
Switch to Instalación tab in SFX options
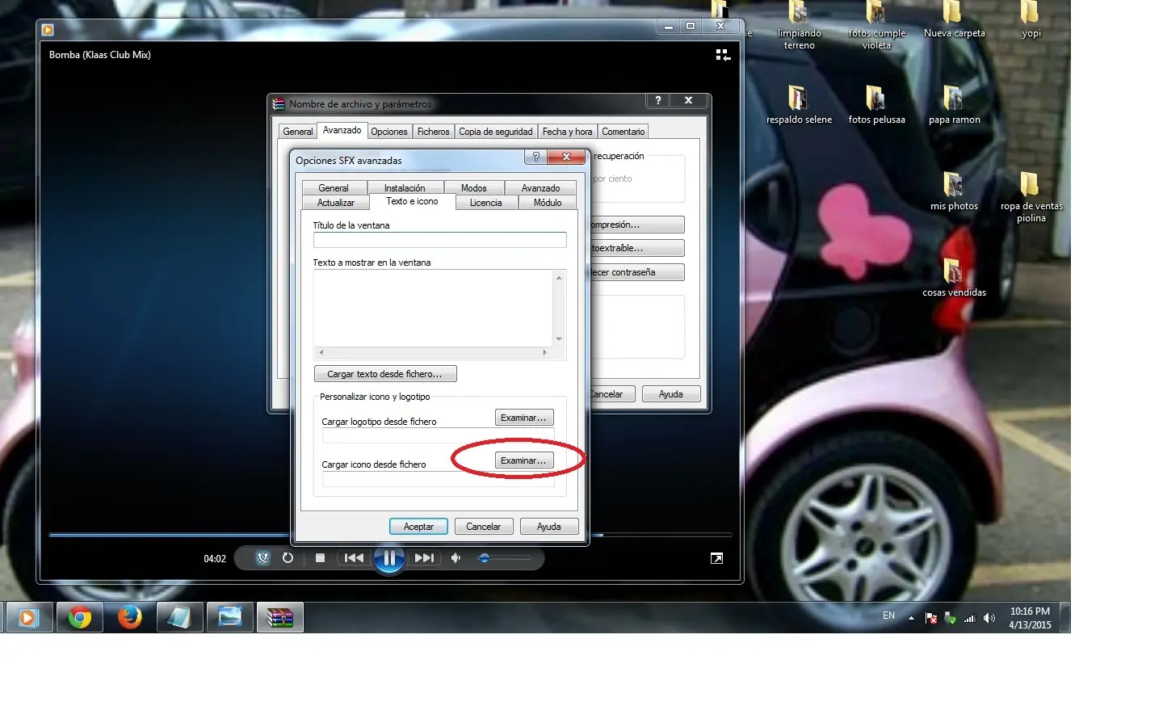coord(404,188)
